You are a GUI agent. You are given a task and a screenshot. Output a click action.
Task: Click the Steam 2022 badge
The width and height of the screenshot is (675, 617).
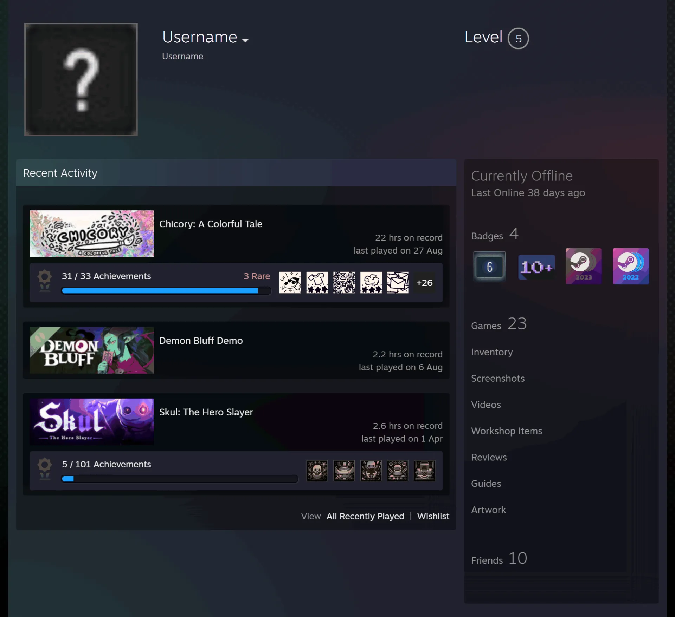[x=631, y=266]
